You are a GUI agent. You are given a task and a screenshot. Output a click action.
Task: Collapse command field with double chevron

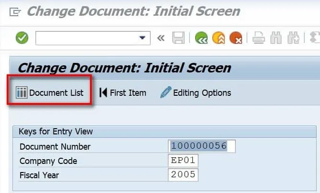[x=161, y=38]
